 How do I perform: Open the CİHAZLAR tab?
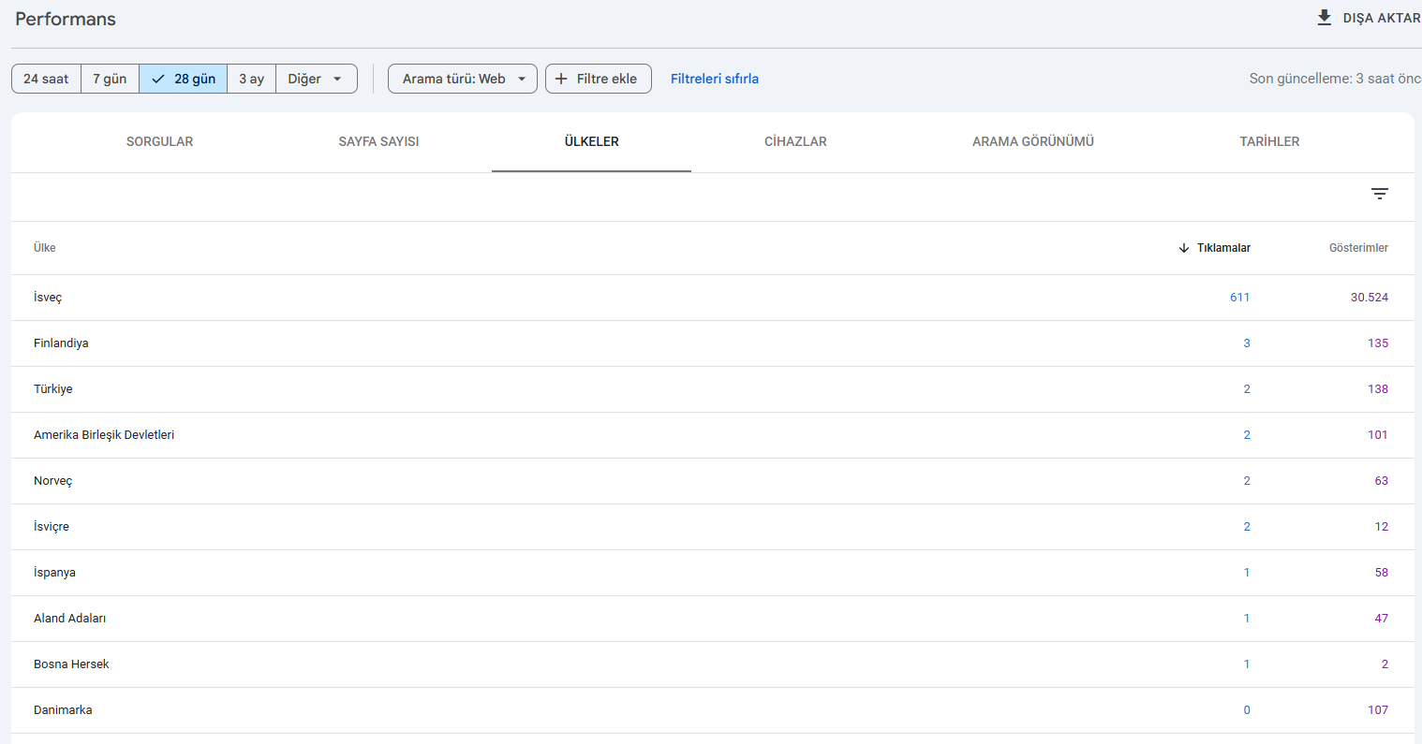tap(795, 141)
